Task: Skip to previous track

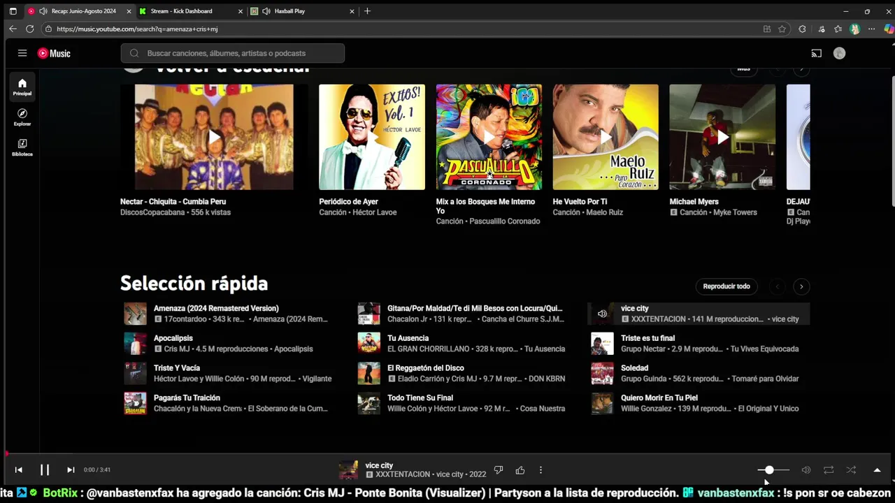Action: (19, 470)
